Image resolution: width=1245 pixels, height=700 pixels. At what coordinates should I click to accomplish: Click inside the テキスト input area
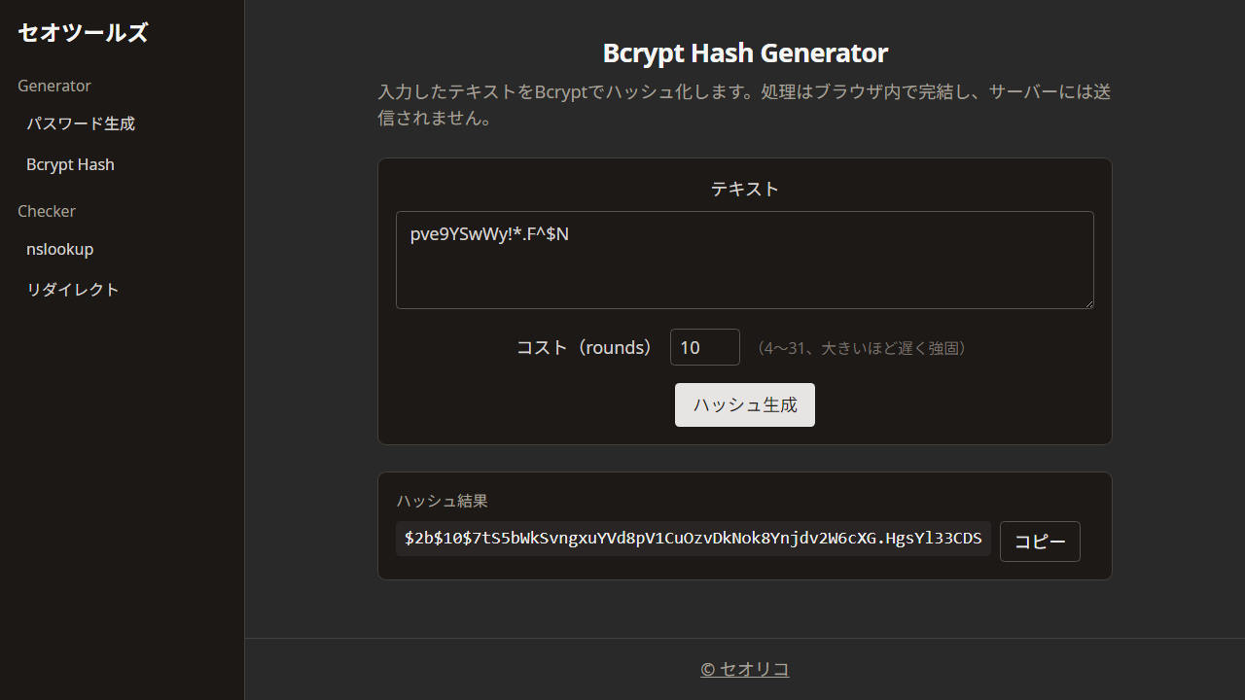pyautogui.click(x=745, y=260)
